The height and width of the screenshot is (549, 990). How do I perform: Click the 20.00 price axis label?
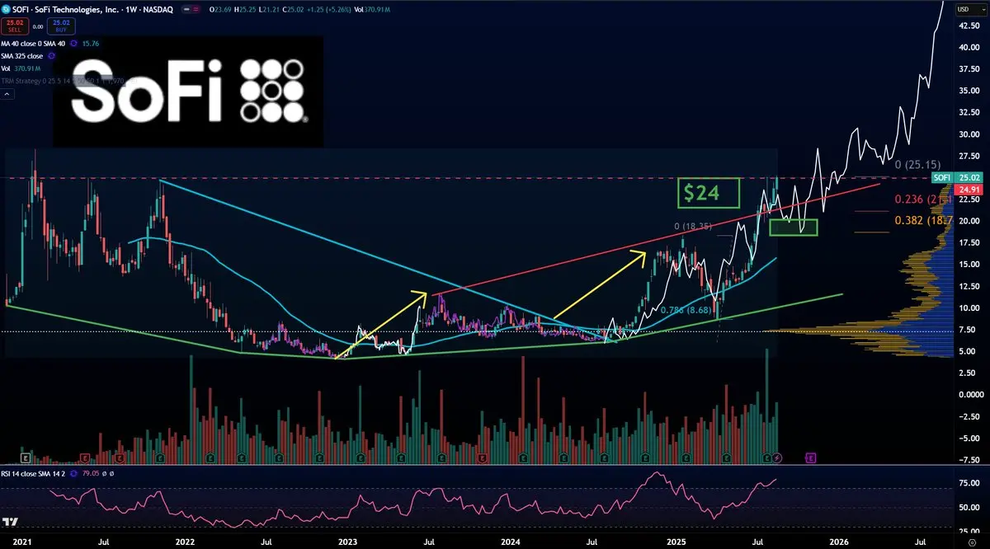click(969, 221)
